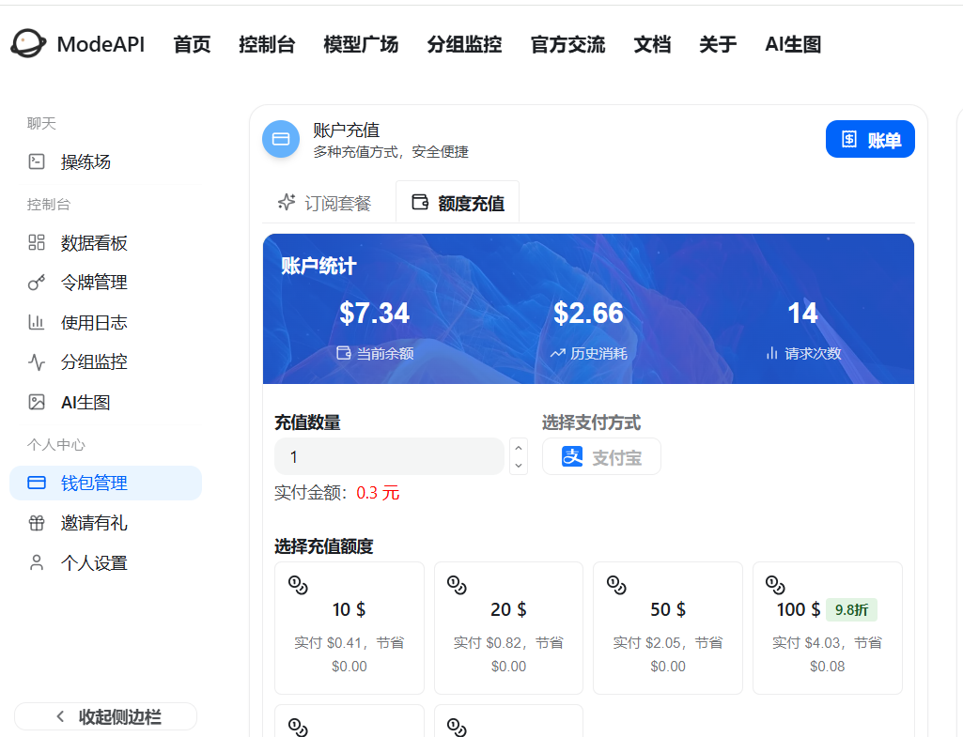Click the pulse icon beside sidebar 分组监控
The height and width of the screenshot is (737, 963).
click(x=37, y=362)
